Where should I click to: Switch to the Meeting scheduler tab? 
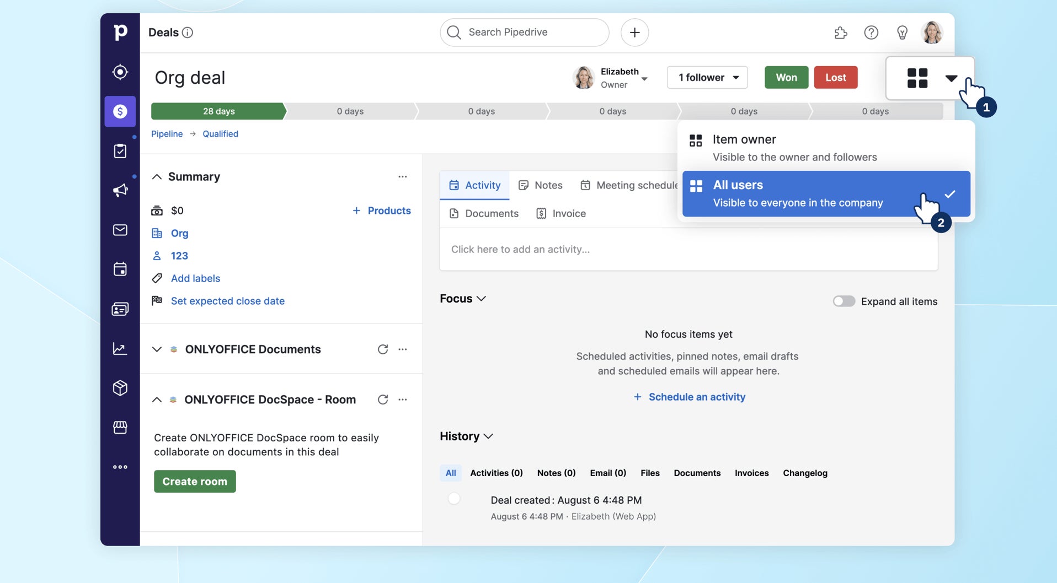tap(629, 186)
